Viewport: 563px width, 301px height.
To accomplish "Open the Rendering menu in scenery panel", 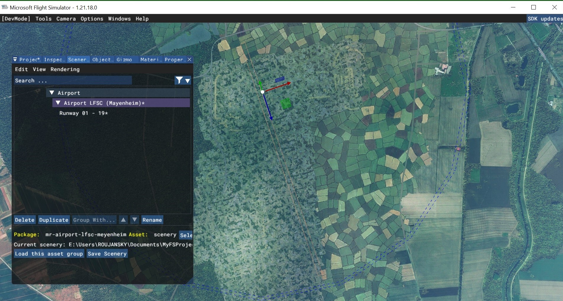I will [x=65, y=69].
